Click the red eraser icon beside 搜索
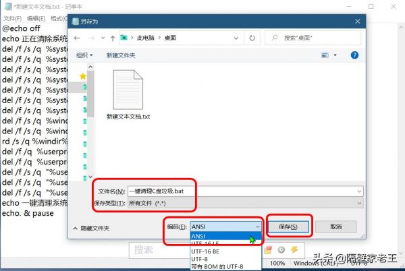 point(268,249)
